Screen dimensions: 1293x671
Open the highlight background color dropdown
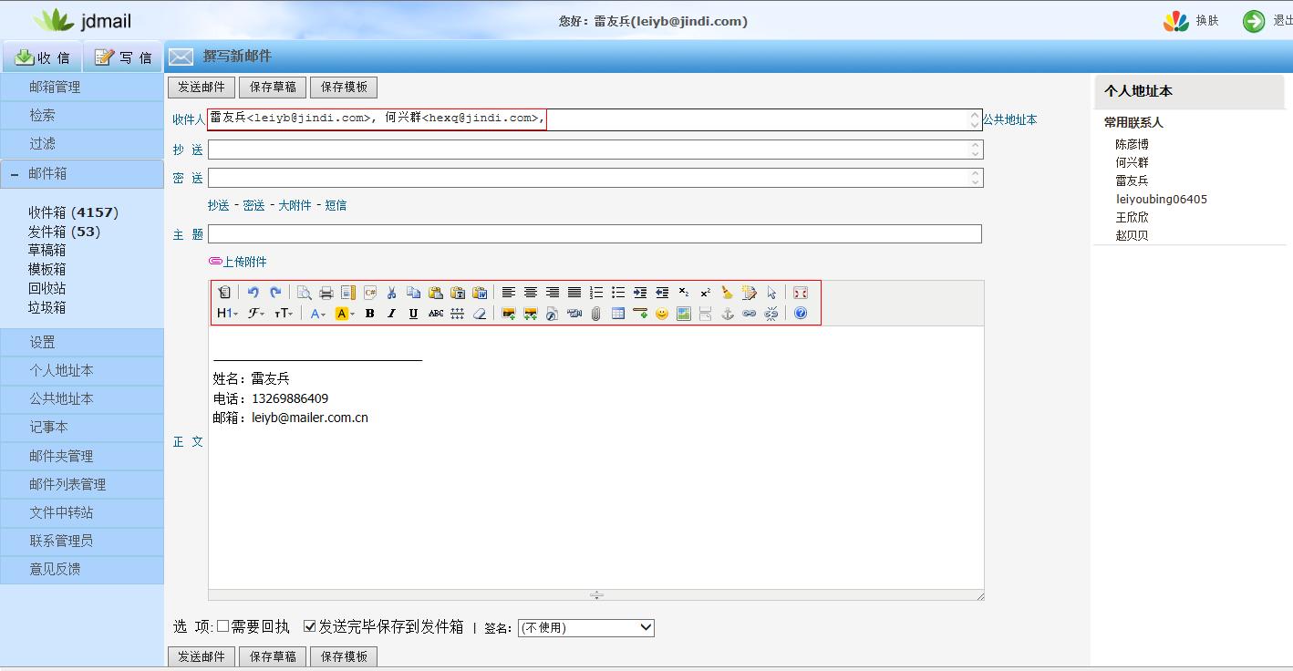(x=345, y=314)
